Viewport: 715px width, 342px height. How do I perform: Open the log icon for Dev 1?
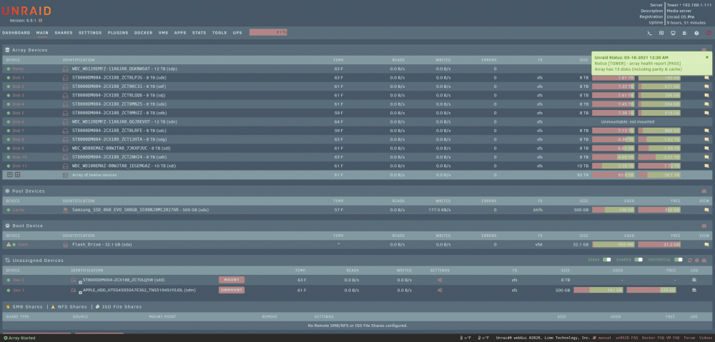tap(694, 290)
